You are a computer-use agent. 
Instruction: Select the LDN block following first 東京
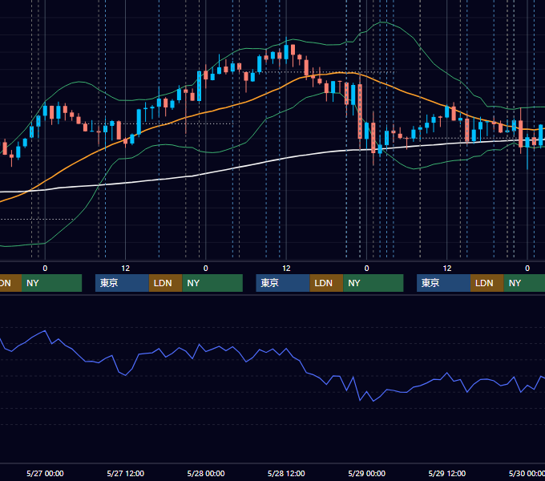coord(165,283)
